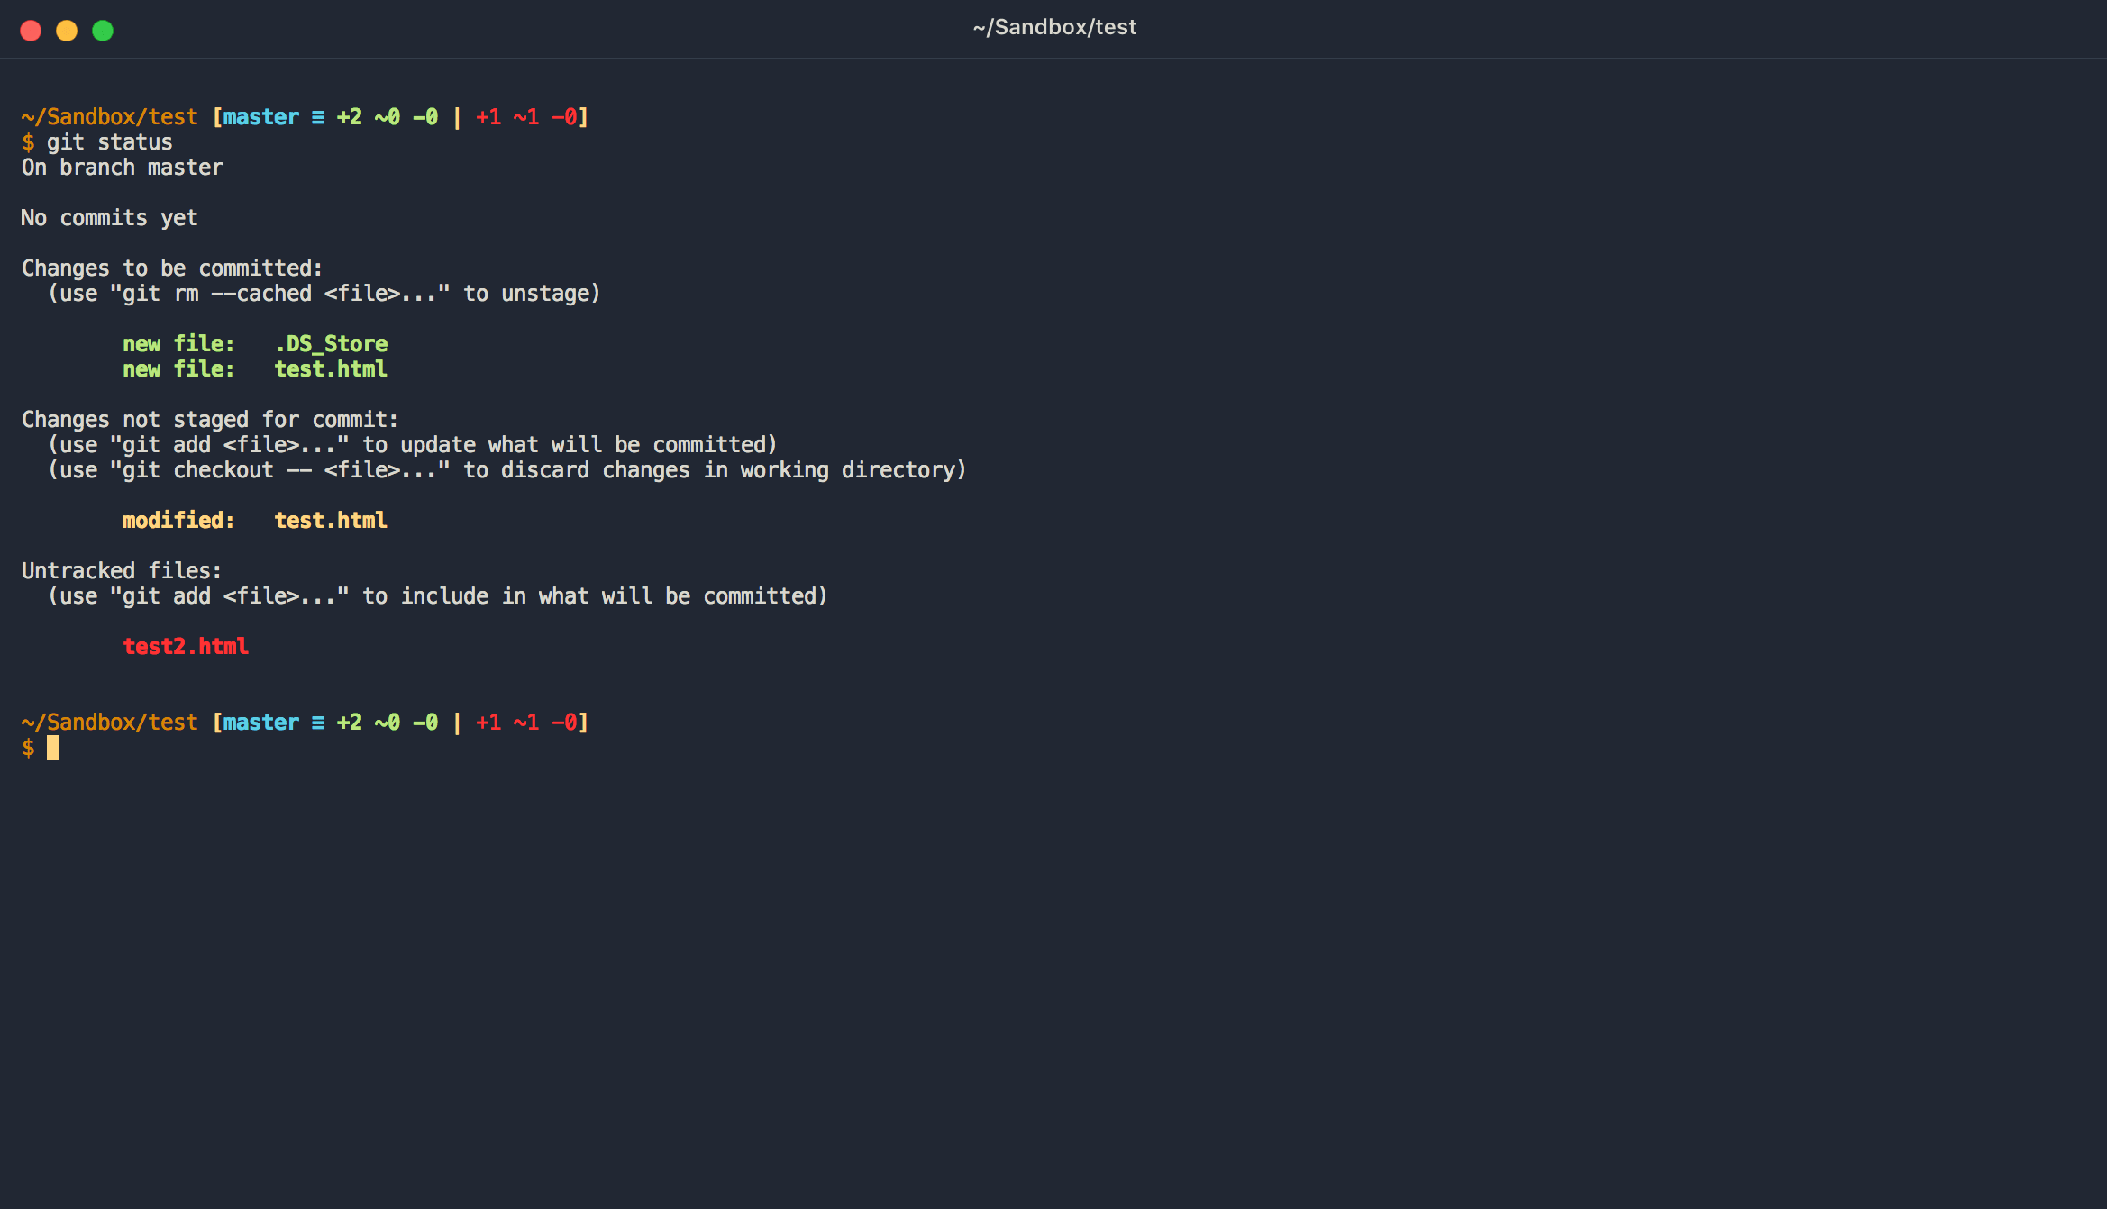Select the staged test.html file name
The width and height of the screenshot is (2107, 1209).
pyautogui.click(x=330, y=368)
